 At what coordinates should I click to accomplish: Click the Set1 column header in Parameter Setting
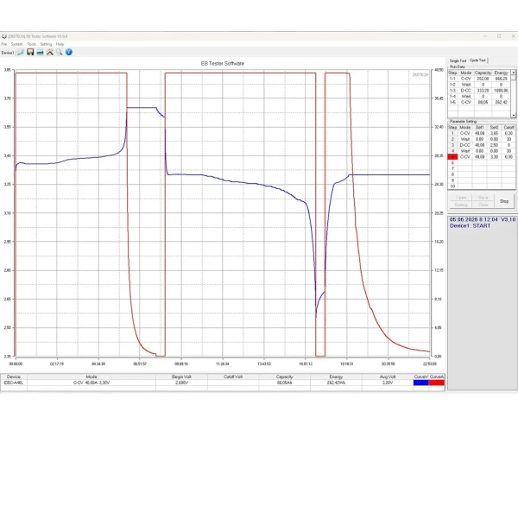click(479, 128)
